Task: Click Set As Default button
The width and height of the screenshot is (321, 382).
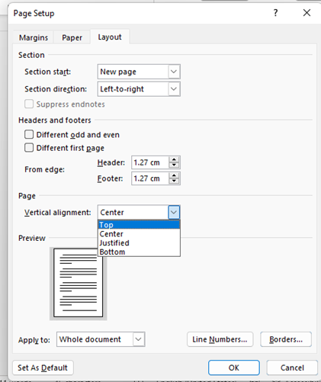Action: coord(43,368)
